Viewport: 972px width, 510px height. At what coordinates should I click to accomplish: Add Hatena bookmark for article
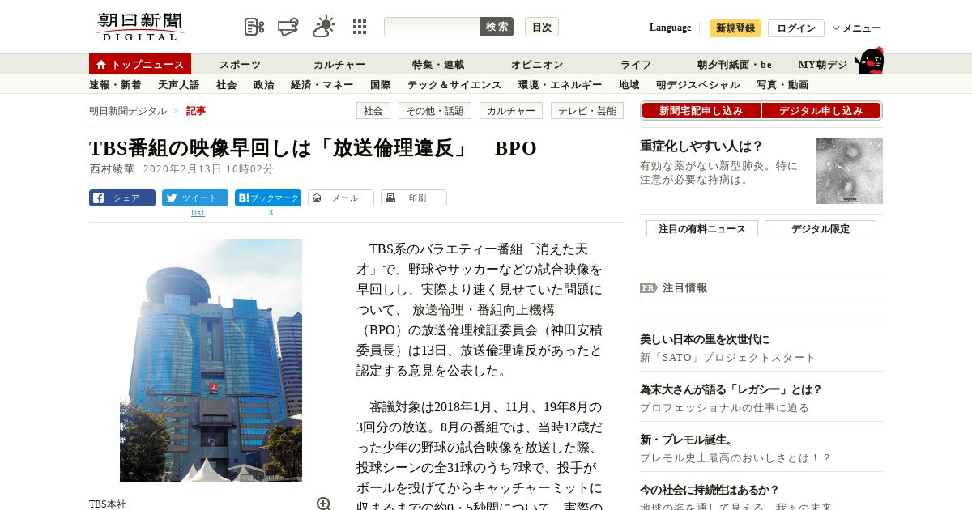tap(268, 198)
